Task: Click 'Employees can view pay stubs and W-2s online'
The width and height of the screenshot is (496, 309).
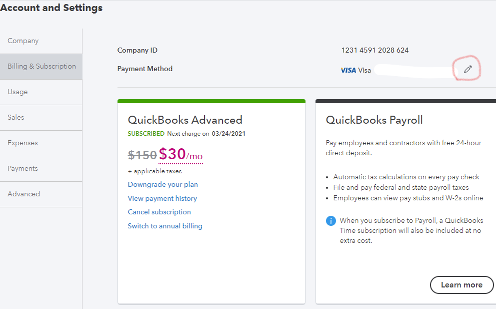Action: tap(408, 198)
